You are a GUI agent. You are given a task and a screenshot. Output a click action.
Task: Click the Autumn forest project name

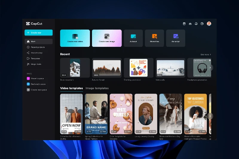click(x=98, y=80)
